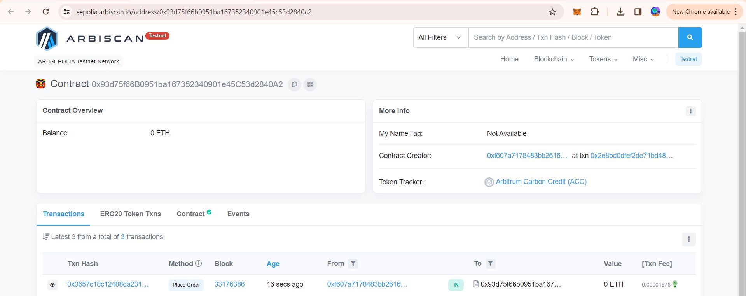
Task: Open the All Filters dropdown
Action: [x=441, y=37]
